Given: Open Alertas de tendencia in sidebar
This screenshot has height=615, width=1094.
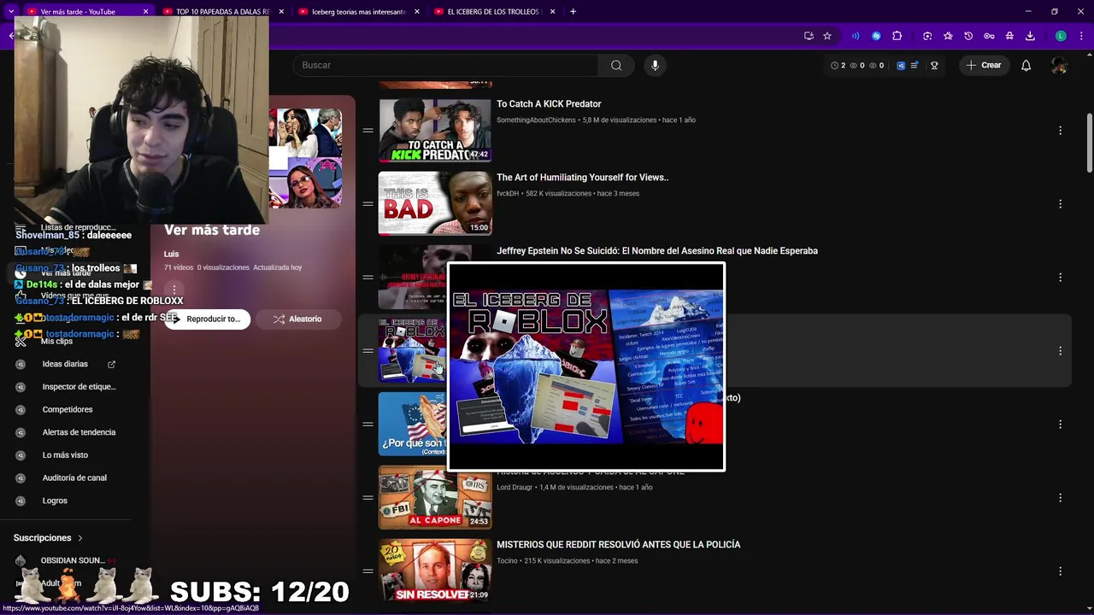Looking at the screenshot, I should 79,432.
